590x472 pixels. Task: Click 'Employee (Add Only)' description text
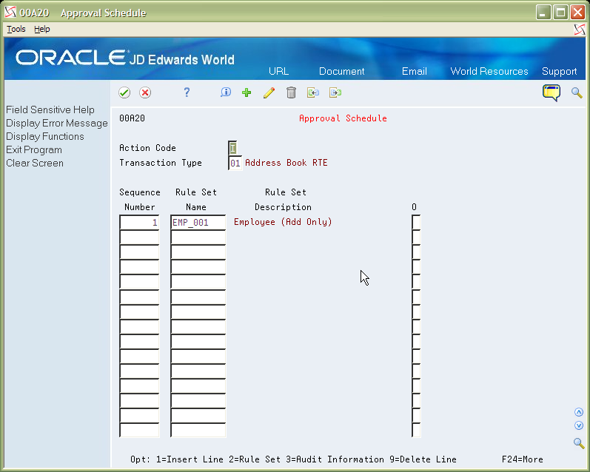[283, 222]
